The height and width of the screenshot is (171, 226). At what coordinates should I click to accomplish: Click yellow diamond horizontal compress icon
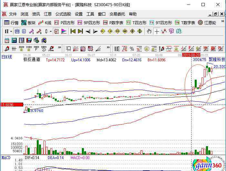point(125,31)
